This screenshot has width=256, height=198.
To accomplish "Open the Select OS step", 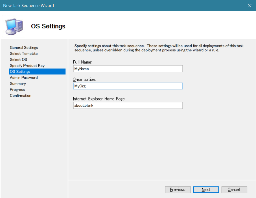I will 18,60.
